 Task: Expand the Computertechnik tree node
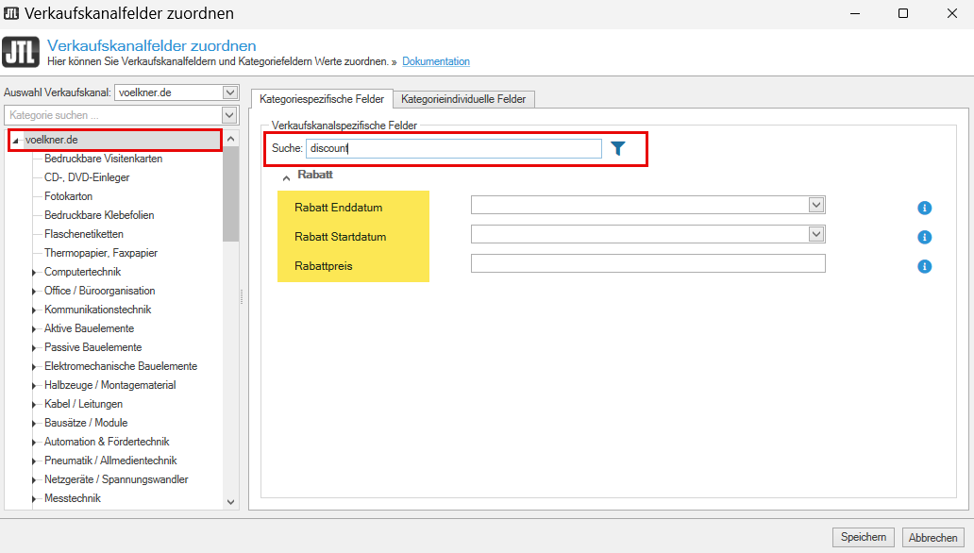point(35,273)
